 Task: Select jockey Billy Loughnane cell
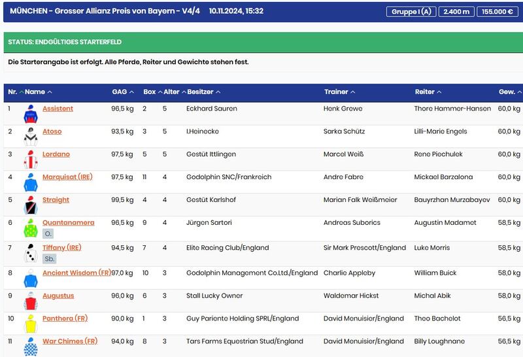point(439,341)
